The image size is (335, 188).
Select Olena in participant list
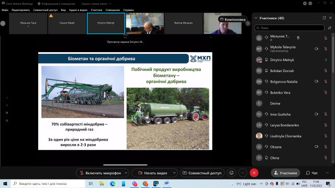click(x=292, y=158)
